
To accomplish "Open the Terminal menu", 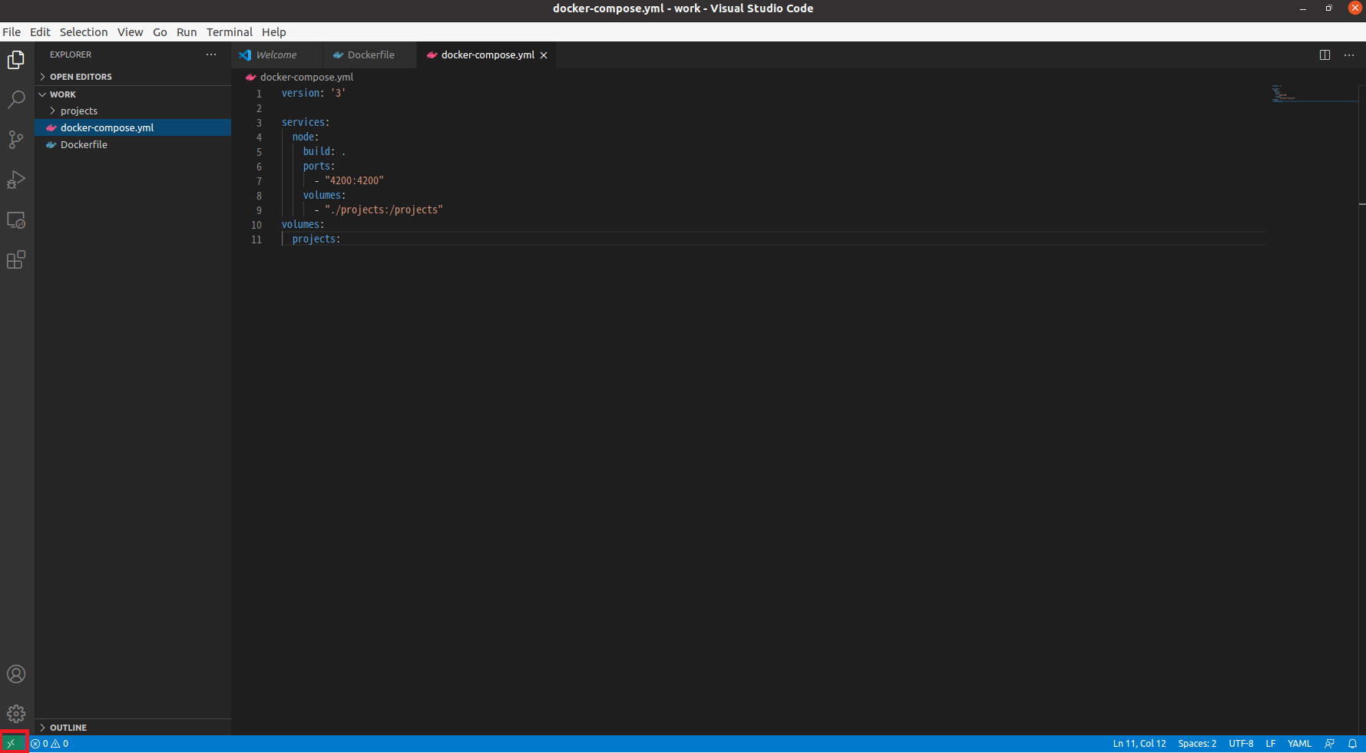I will click(x=230, y=32).
